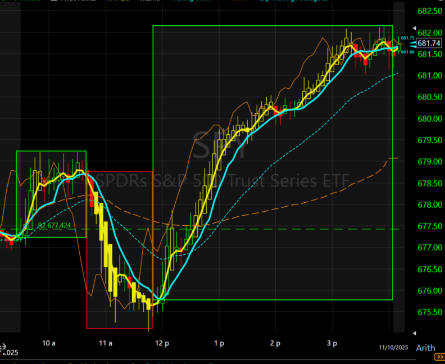The width and height of the screenshot is (445, 364).
Task: Click the 2 p time axis label
Action: pyautogui.click(x=275, y=344)
